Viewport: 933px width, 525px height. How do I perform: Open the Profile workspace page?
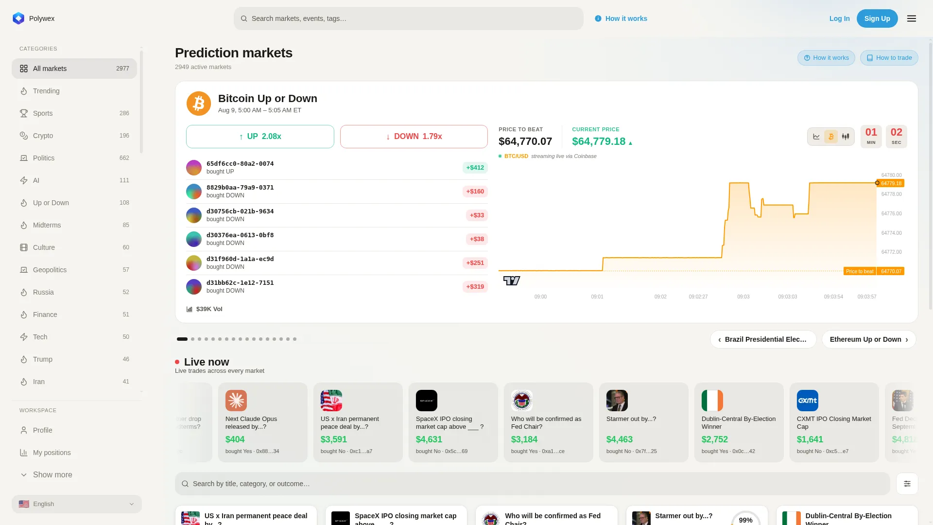(x=77, y=430)
